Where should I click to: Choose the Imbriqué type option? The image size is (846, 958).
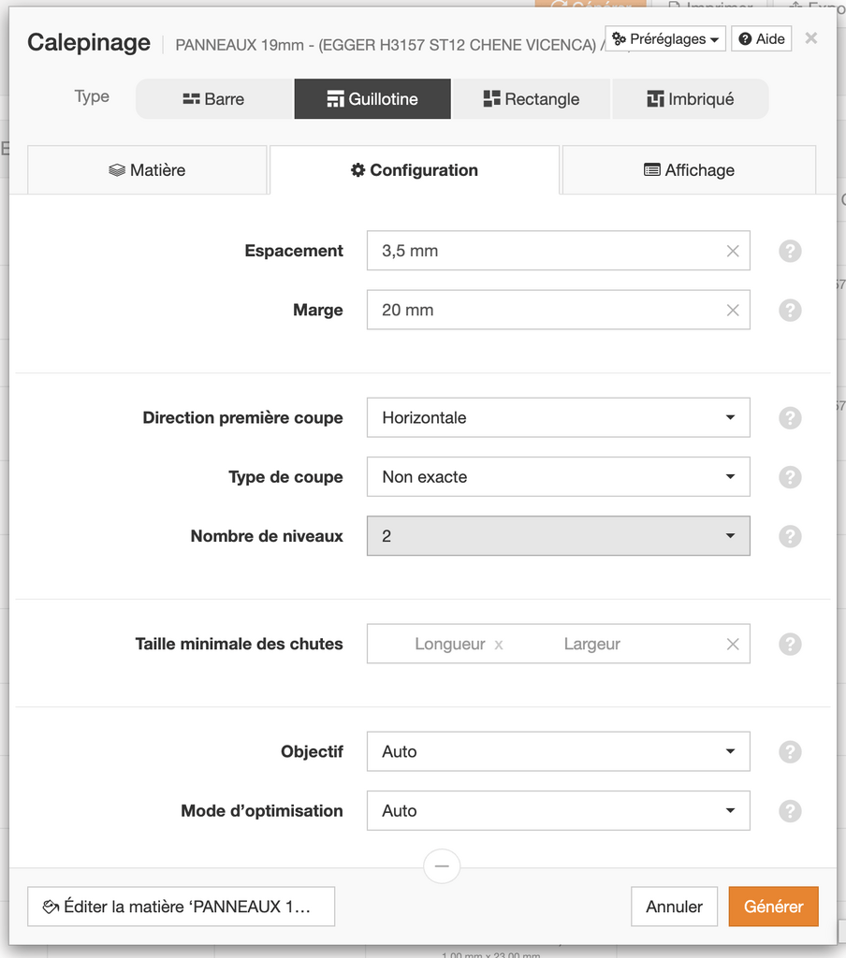click(x=690, y=99)
